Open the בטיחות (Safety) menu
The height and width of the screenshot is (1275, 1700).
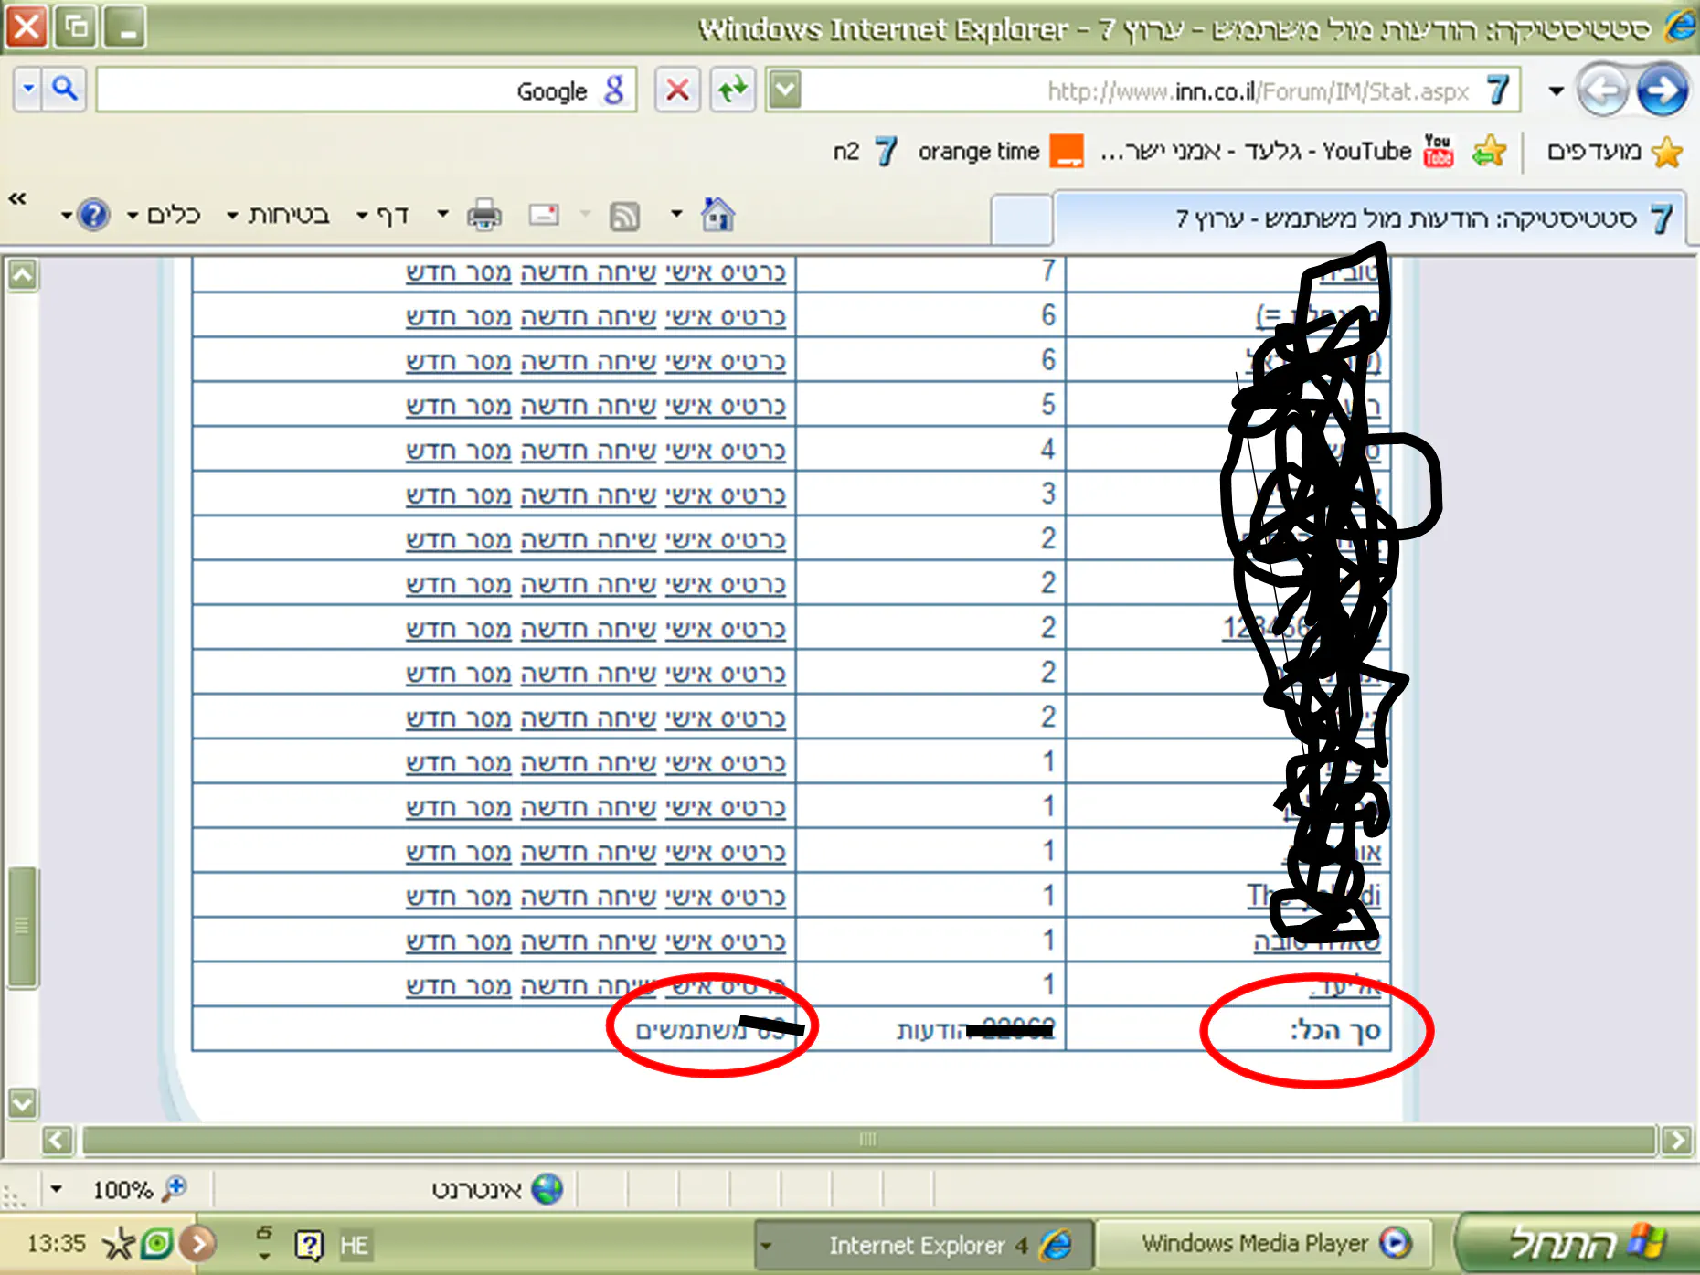pyautogui.click(x=279, y=216)
